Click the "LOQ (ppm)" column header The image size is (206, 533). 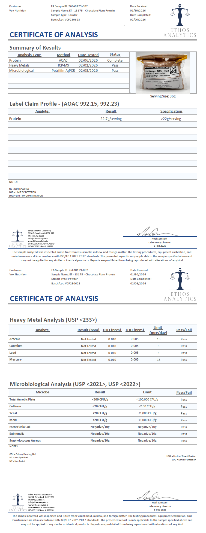click(x=112, y=330)
